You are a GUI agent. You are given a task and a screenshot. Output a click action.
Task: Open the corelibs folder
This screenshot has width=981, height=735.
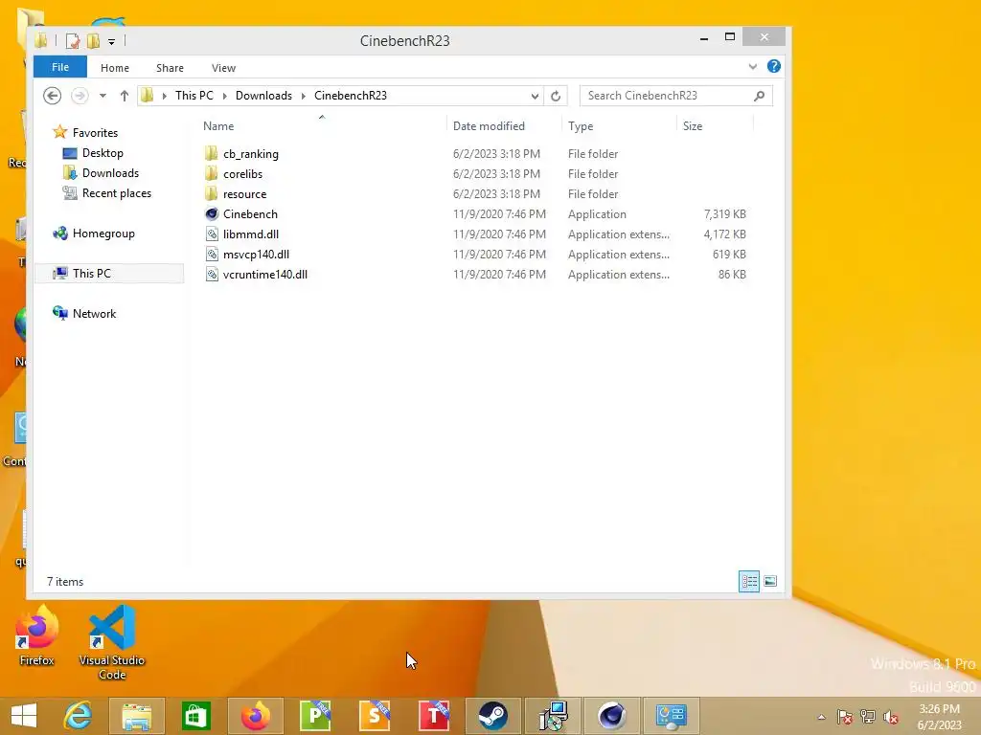242,174
